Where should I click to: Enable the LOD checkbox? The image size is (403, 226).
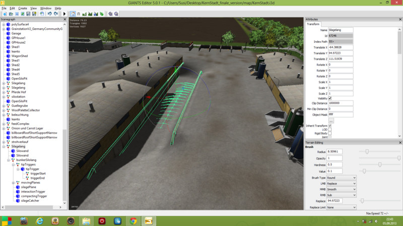(330, 129)
